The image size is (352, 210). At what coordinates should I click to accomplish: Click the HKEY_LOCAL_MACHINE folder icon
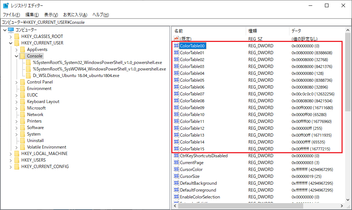(17, 153)
